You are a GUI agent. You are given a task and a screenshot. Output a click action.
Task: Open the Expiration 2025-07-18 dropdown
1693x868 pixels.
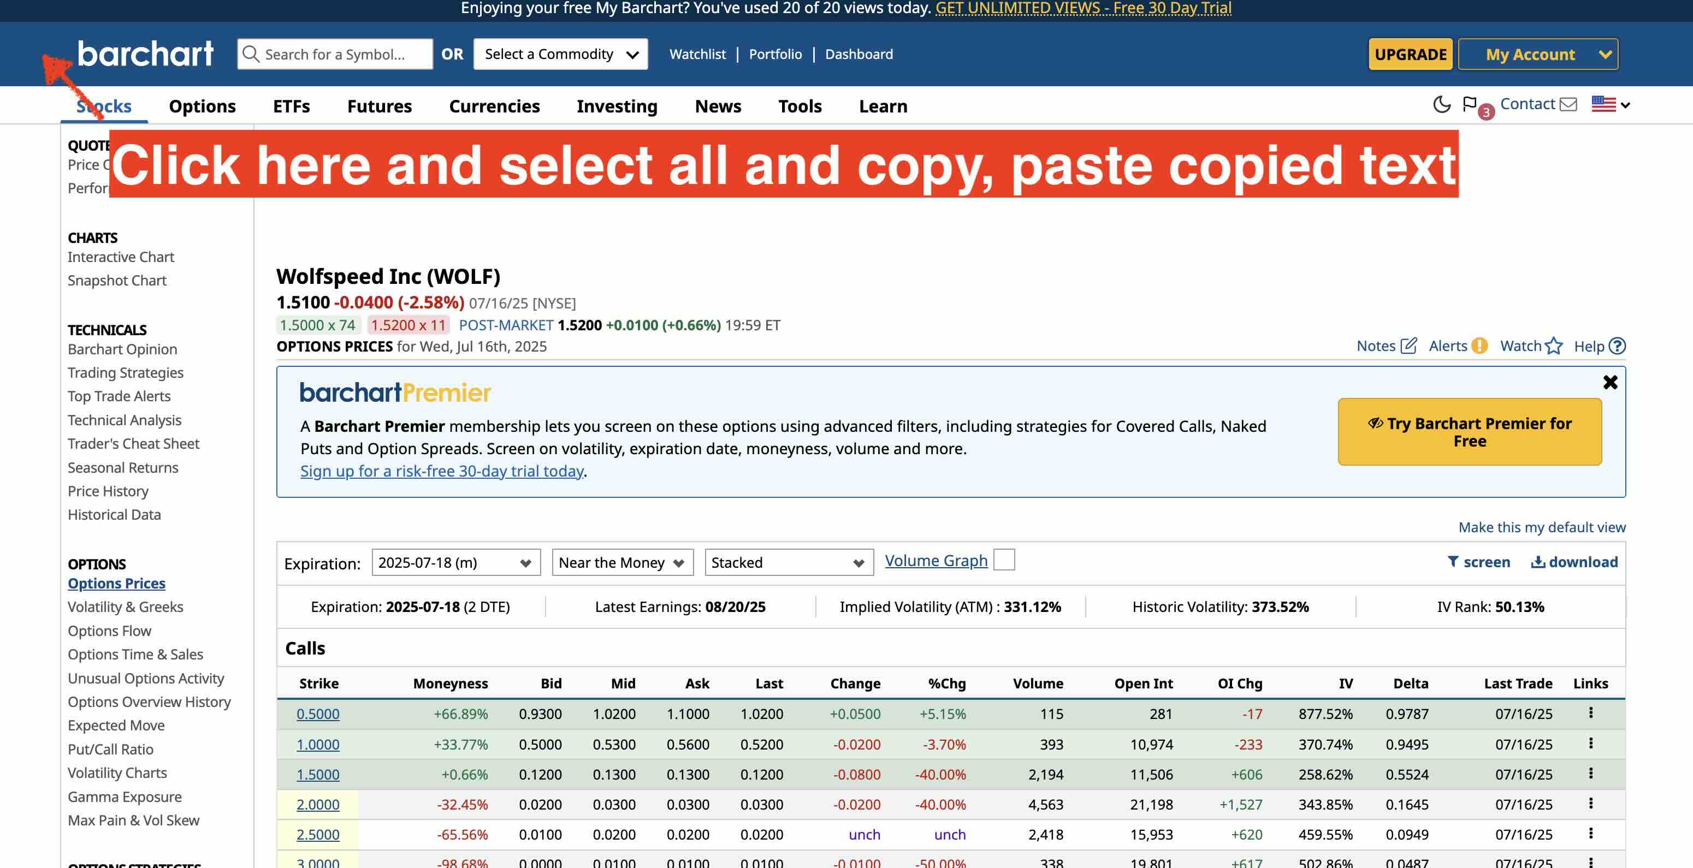456,562
